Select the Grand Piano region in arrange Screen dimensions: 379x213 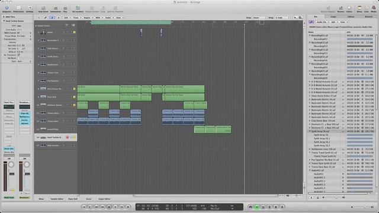[x=213, y=130]
